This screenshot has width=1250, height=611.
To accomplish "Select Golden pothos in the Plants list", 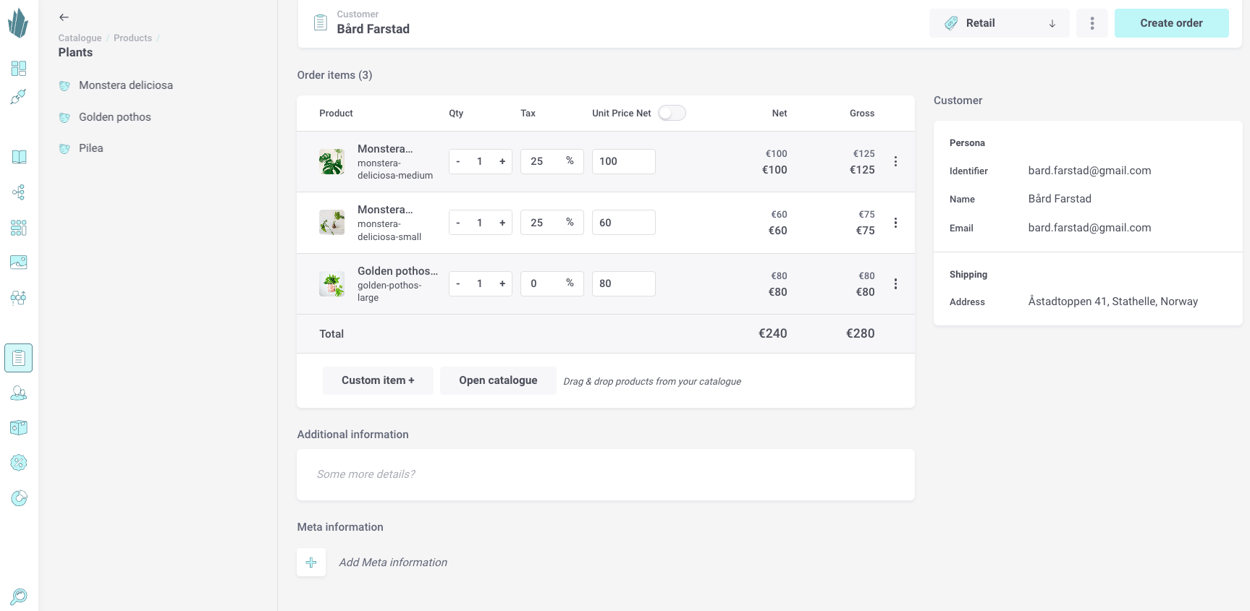I will [x=114, y=117].
